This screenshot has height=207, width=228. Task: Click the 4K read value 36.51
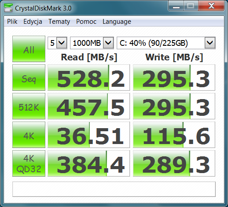tap(88, 135)
